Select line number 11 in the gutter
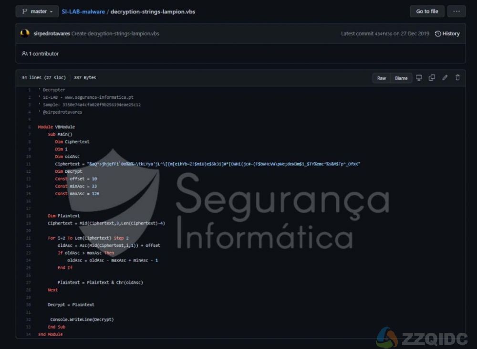The width and height of the screenshot is (477, 349). 28,164
